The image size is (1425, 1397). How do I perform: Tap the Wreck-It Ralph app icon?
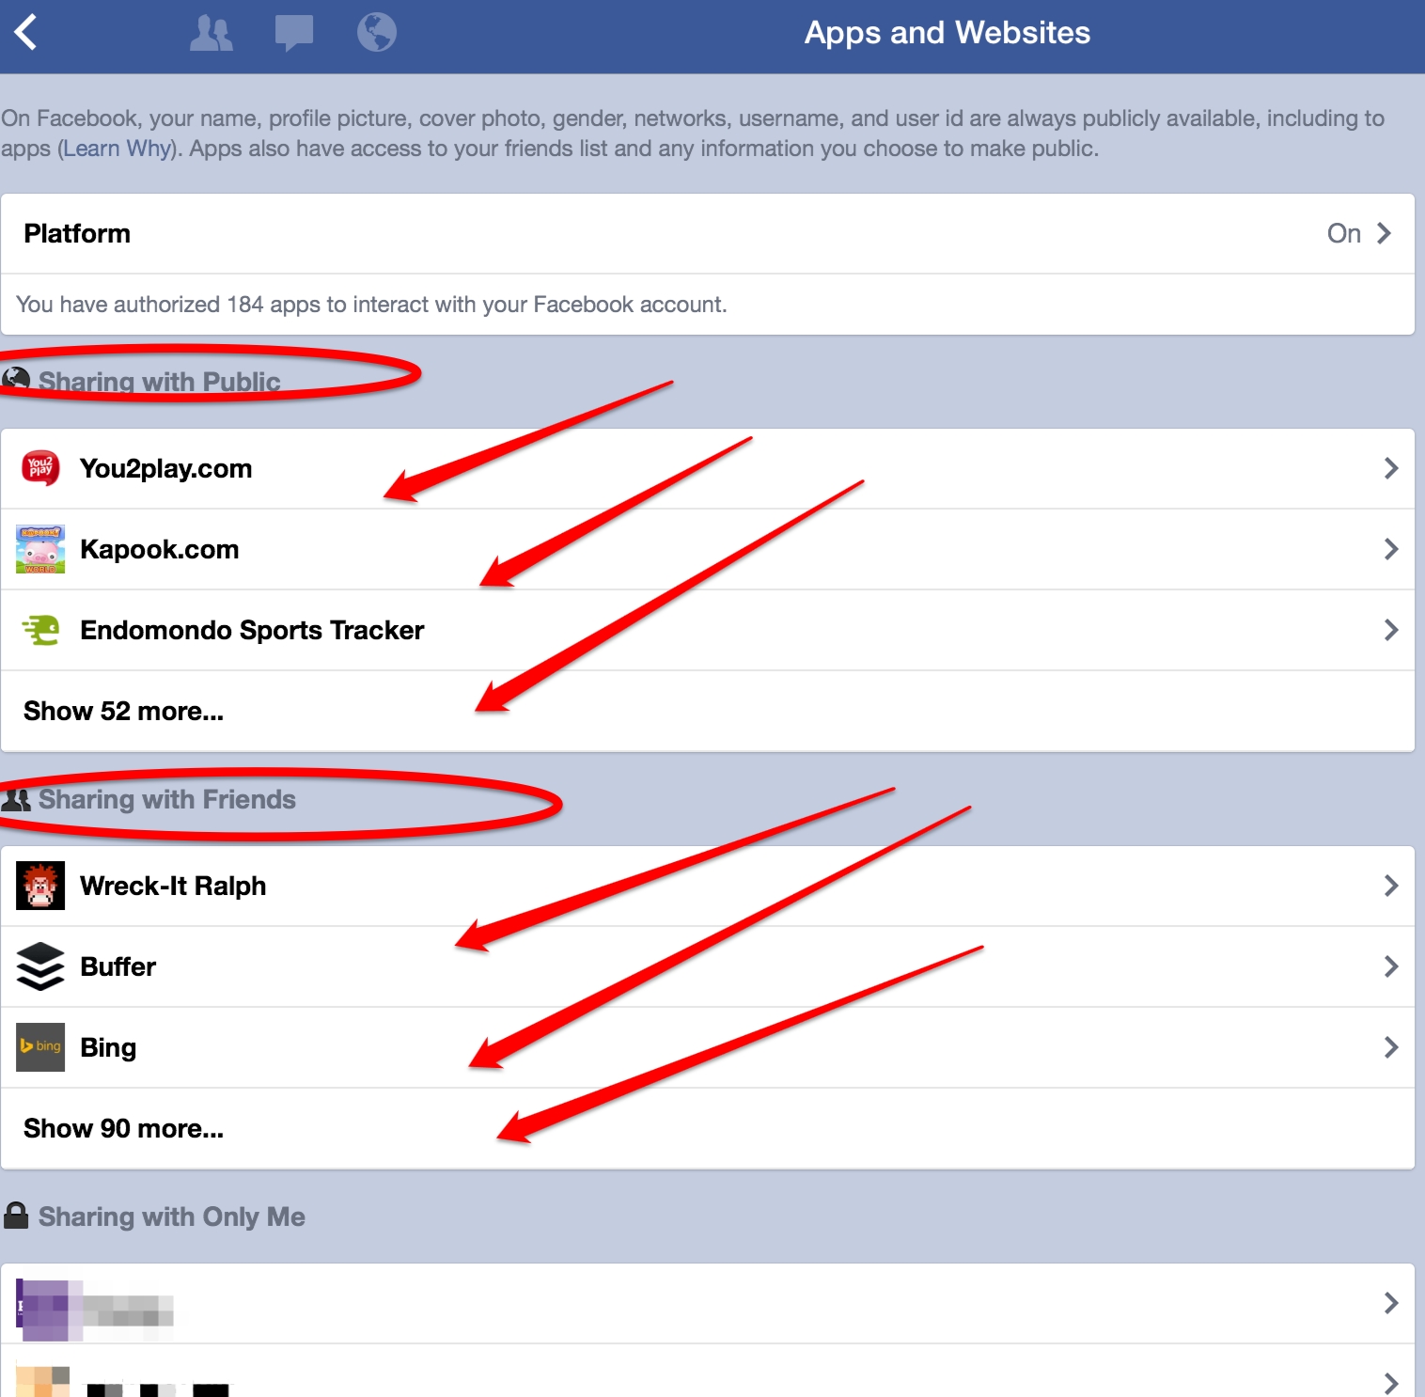40,886
